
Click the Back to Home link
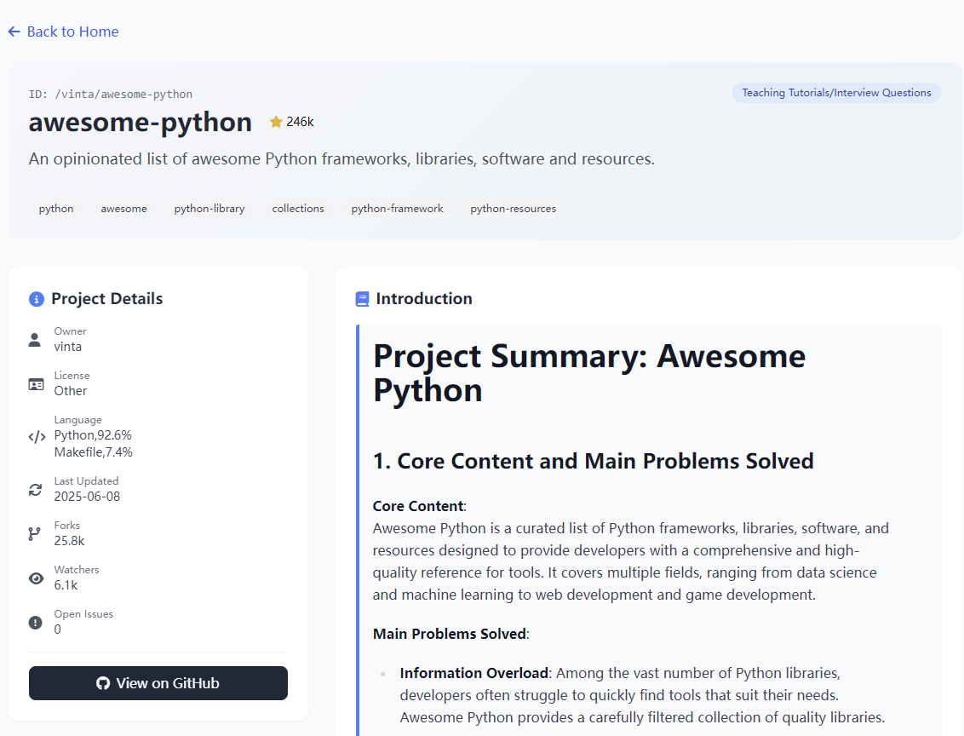[63, 32]
